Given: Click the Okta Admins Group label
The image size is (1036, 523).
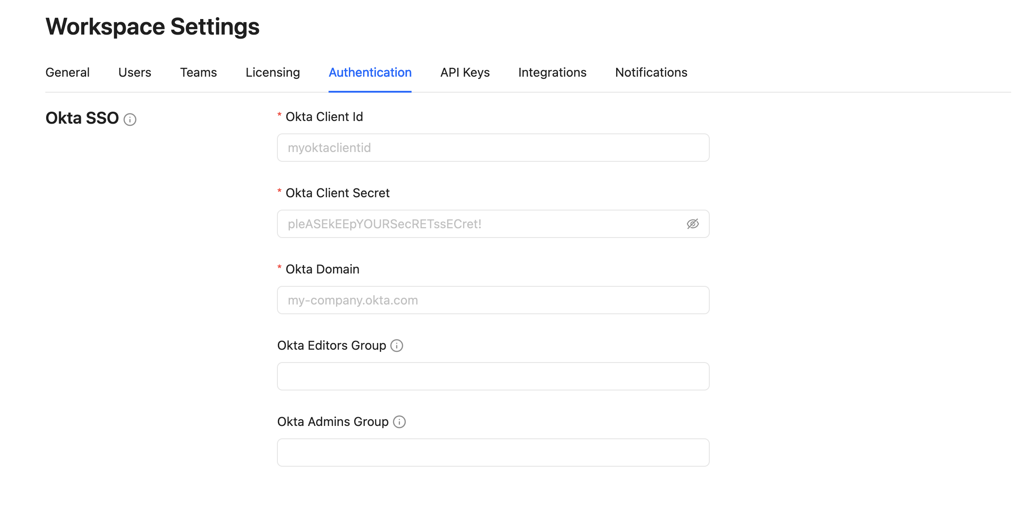Looking at the screenshot, I should click(333, 422).
